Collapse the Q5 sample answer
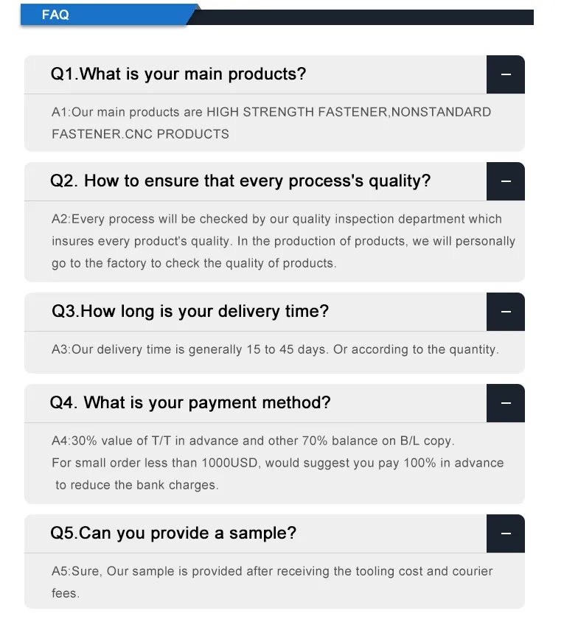Image resolution: width=564 pixels, height=619 pixels. (x=506, y=534)
